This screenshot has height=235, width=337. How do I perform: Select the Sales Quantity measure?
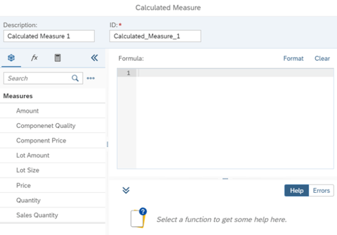coord(37,215)
